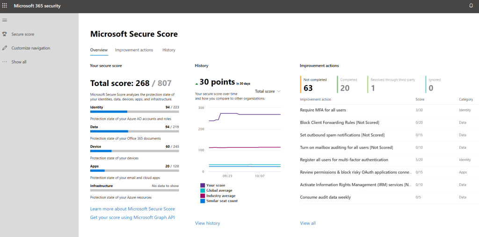Screen dimensions: 479x237
Task: Sort by Improvement action column header
Action: [316, 100]
